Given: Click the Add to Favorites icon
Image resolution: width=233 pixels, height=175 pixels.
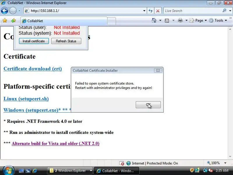Looking at the screenshot, I should (x=13, y=20).
